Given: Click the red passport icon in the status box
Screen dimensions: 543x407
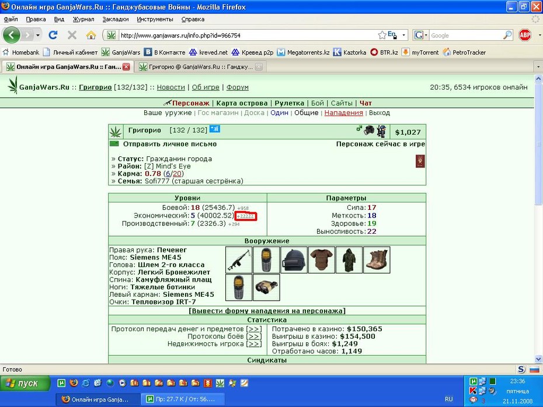Looking at the screenshot, I should point(420,162).
